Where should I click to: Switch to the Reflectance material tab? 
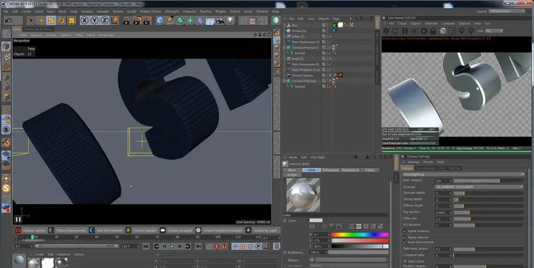330,170
